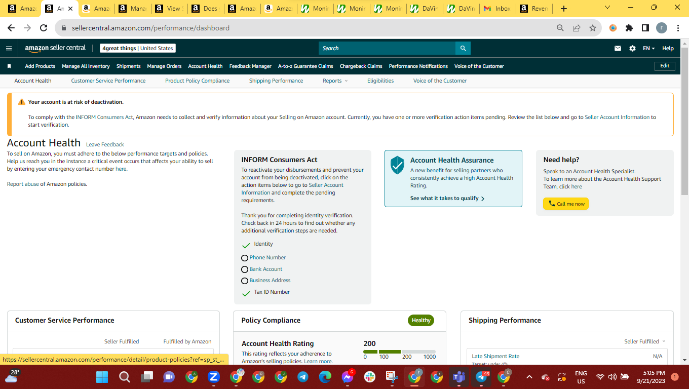
Task: Bookmark this page with the star icon
Action: point(593,28)
